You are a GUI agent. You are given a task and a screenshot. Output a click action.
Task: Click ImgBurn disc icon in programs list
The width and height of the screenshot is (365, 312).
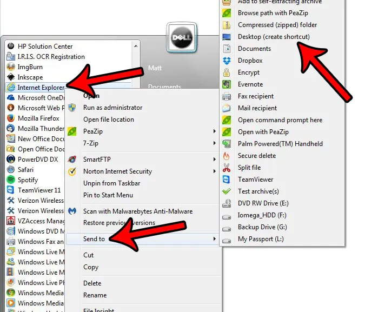(x=11, y=67)
